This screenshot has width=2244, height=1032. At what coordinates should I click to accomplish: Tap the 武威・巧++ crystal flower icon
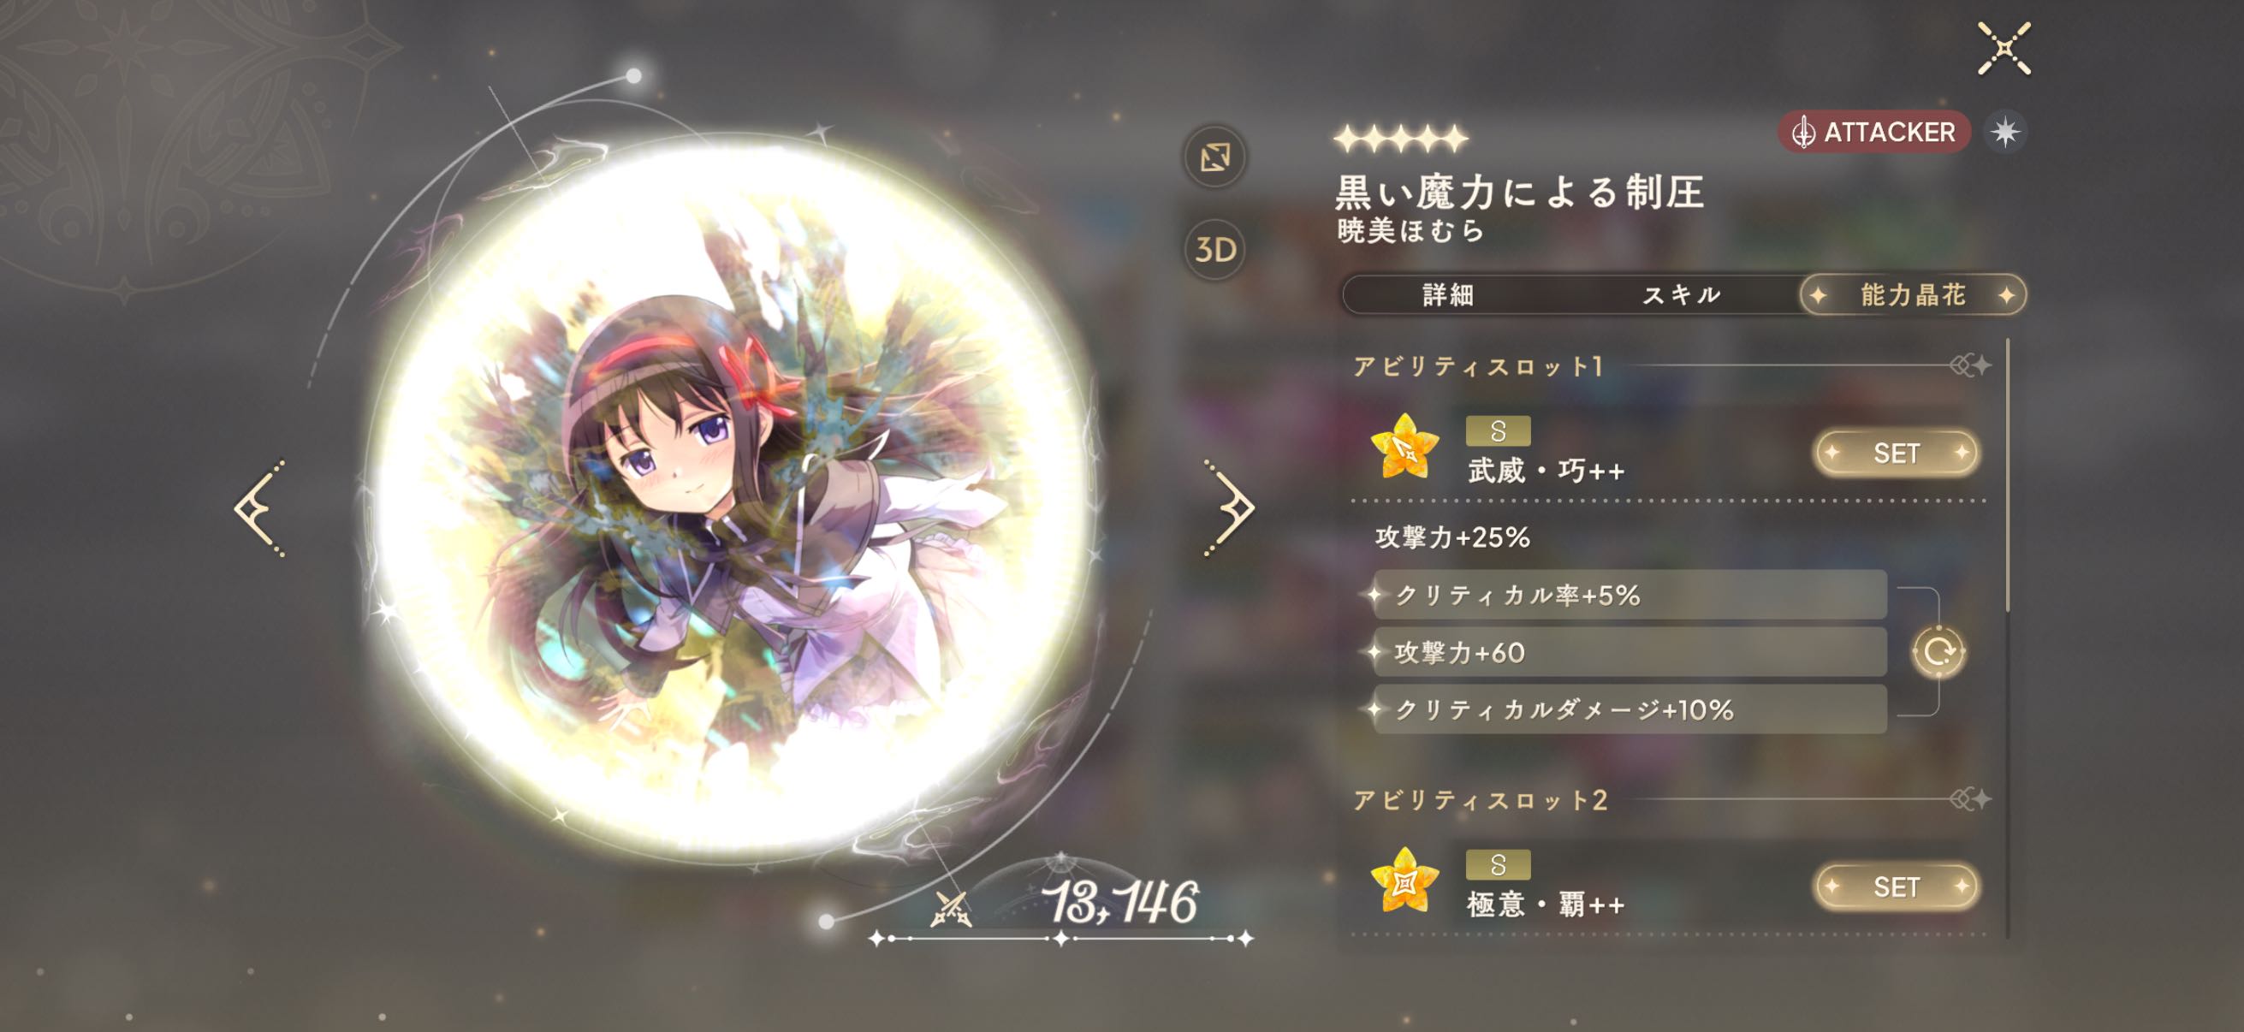tap(1404, 448)
